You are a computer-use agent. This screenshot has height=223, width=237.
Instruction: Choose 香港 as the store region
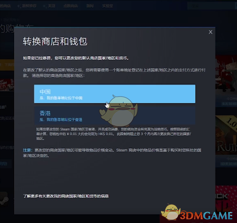[x=115, y=115]
